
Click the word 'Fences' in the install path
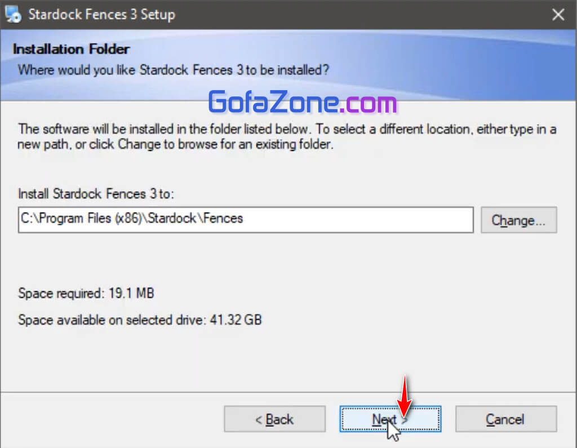tap(224, 219)
